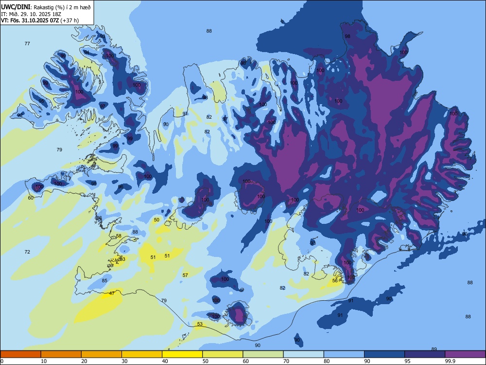Select the light orange 20–30 legend swatch
This screenshot has height=365, width=486.
[102, 354]
